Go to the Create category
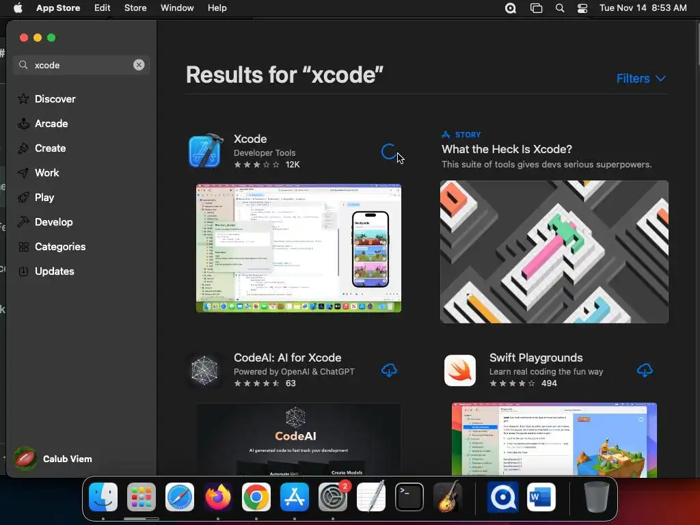This screenshot has width=700, height=525. [x=42, y=148]
